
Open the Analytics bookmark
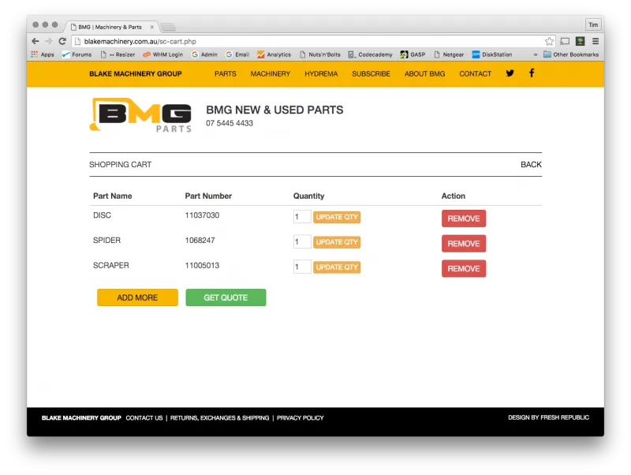click(x=274, y=54)
